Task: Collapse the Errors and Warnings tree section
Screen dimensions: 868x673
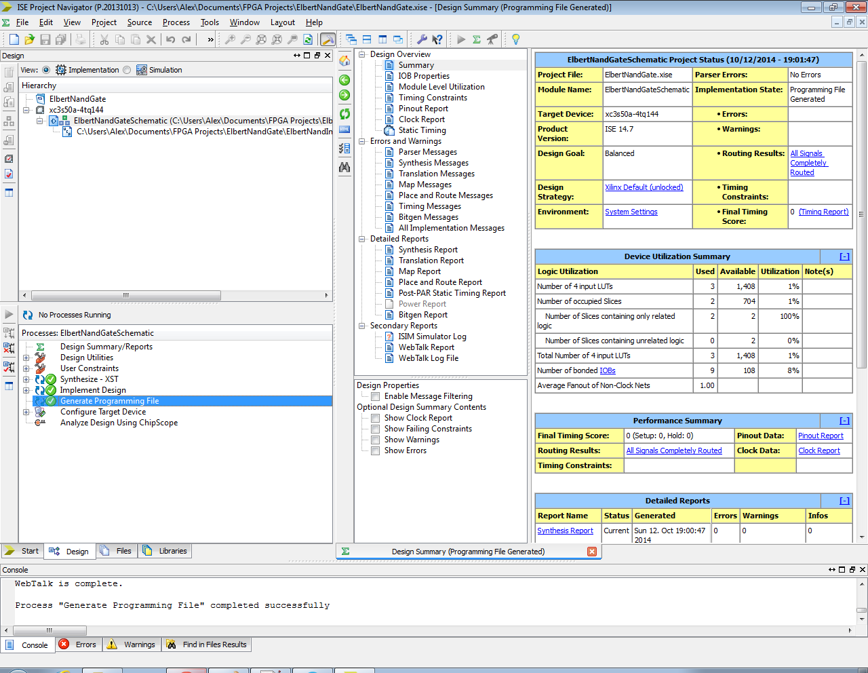Action: tap(362, 141)
